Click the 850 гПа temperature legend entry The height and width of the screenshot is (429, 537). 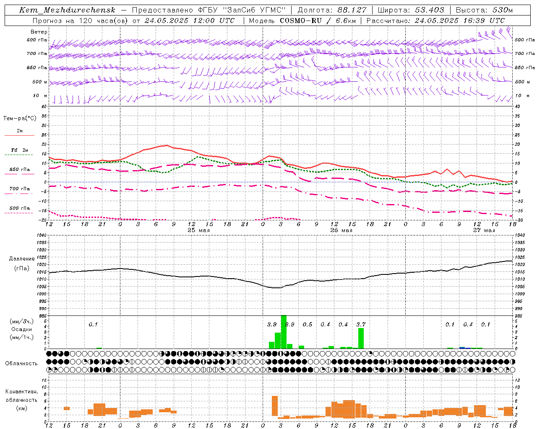click(x=20, y=170)
